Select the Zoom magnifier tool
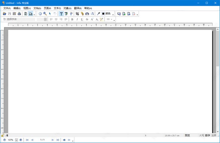 pyautogui.click(x=45, y=14)
